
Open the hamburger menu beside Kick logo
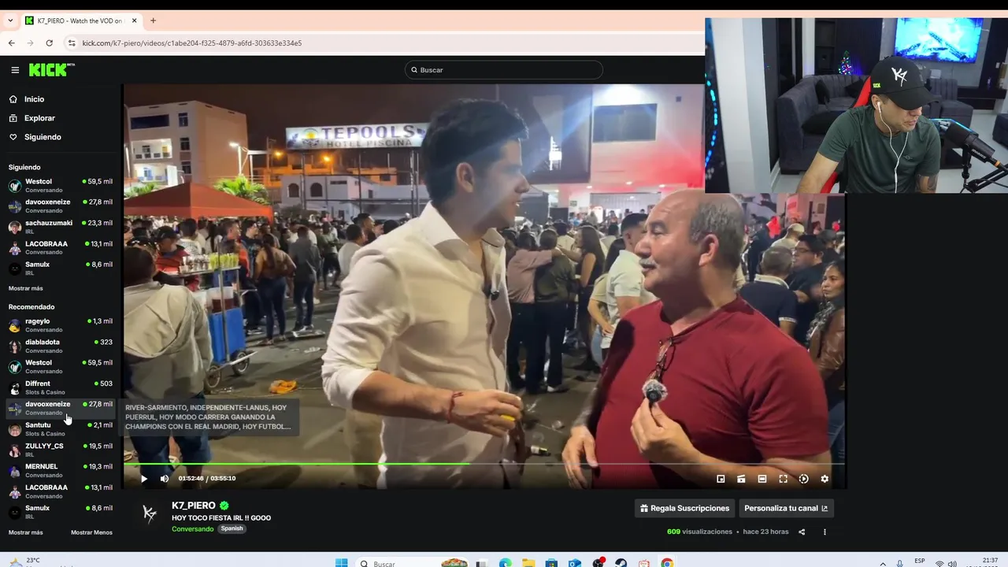15,70
